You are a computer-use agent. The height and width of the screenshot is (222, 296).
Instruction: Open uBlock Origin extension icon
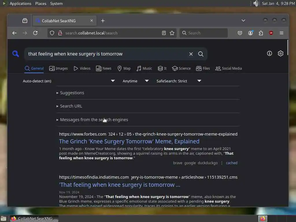coord(271,33)
